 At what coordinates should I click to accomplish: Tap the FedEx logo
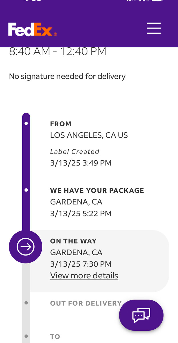pyautogui.click(x=33, y=29)
